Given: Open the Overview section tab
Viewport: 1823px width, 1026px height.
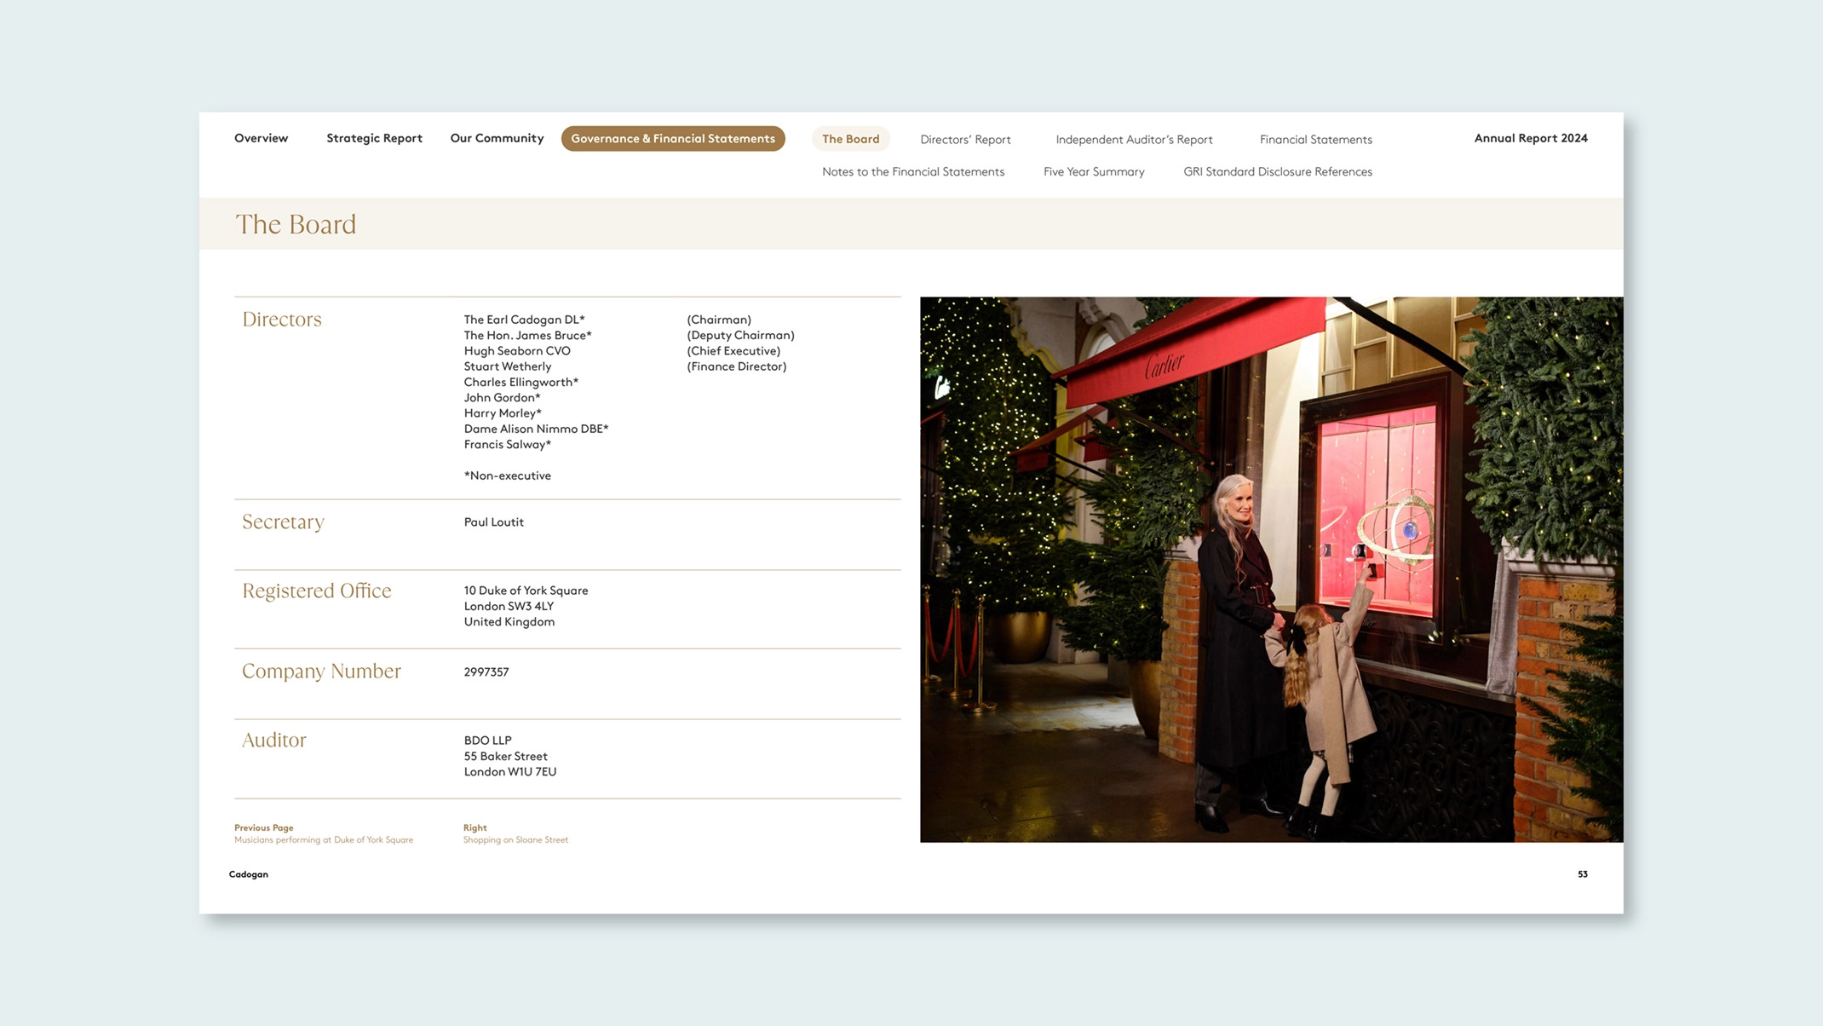Looking at the screenshot, I should click(261, 138).
